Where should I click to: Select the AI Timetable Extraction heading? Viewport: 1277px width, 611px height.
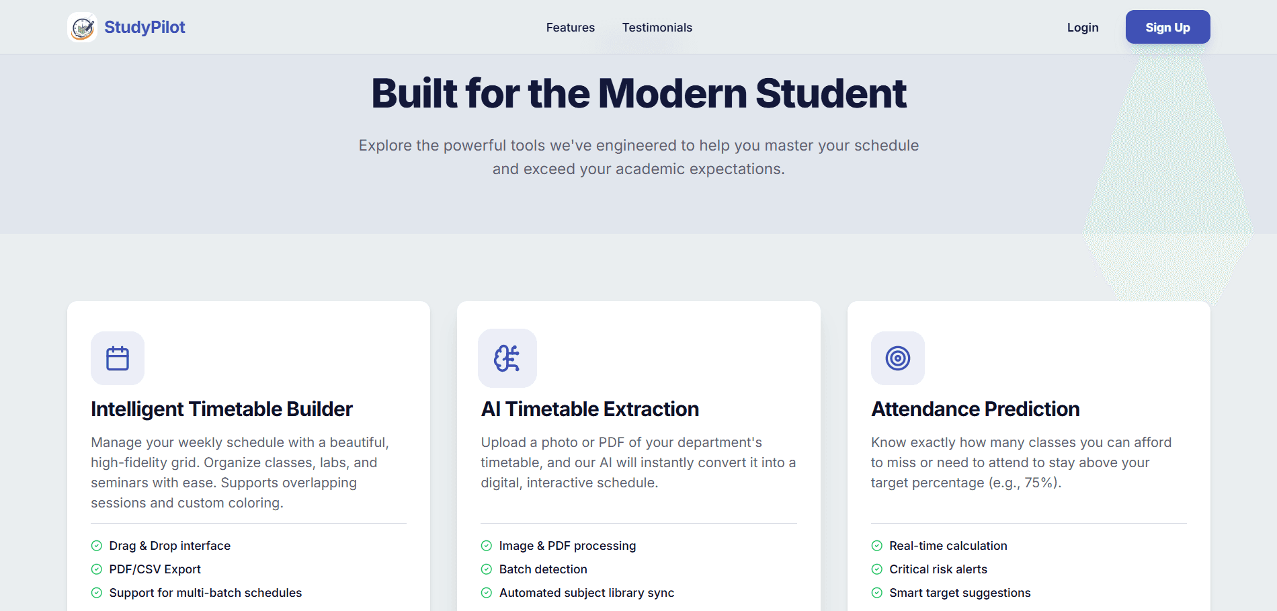point(590,409)
